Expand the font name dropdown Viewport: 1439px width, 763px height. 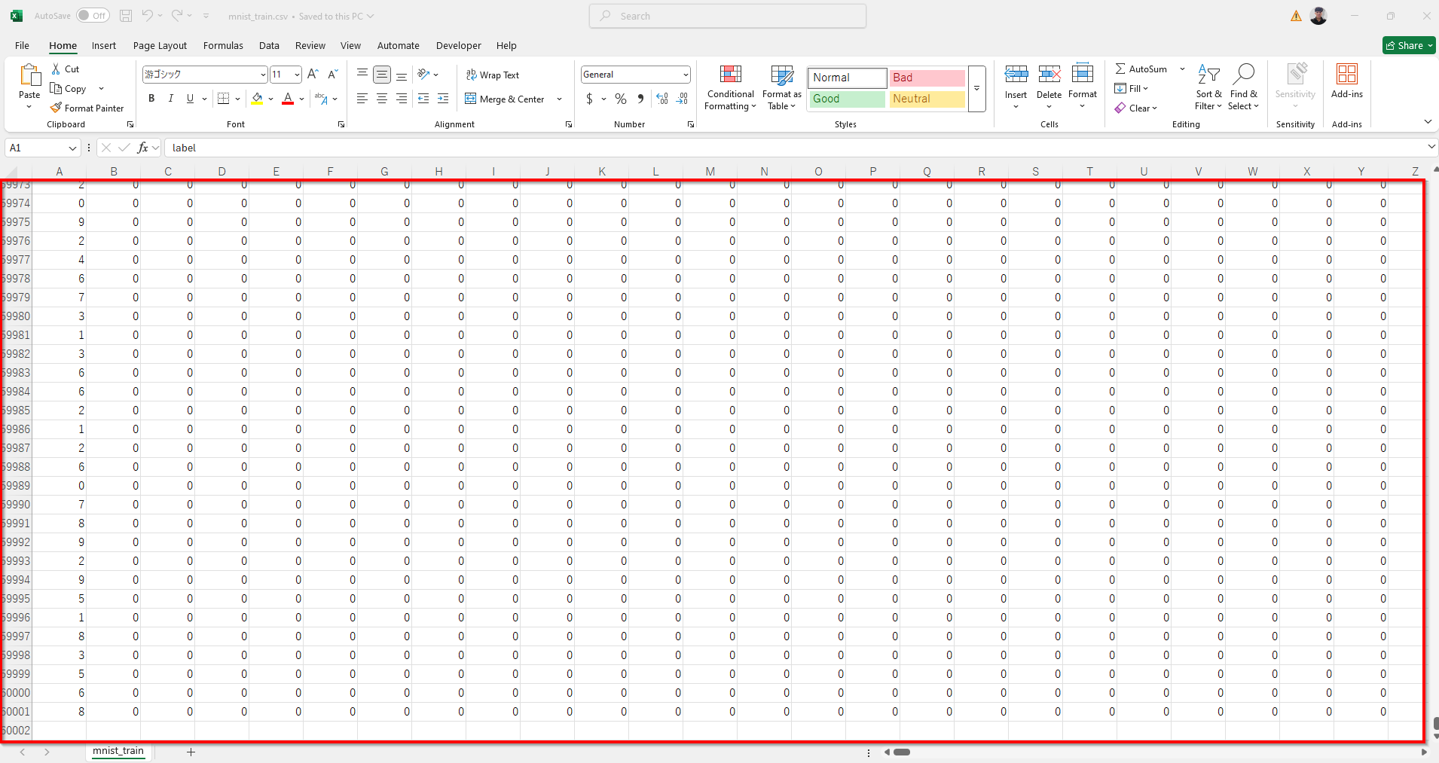click(x=263, y=75)
